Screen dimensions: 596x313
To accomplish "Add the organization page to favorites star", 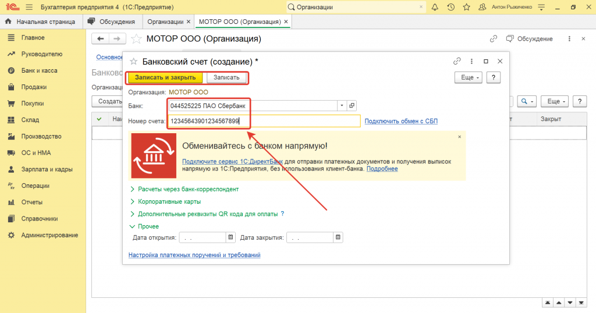I will pyautogui.click(x=136, y=39).
